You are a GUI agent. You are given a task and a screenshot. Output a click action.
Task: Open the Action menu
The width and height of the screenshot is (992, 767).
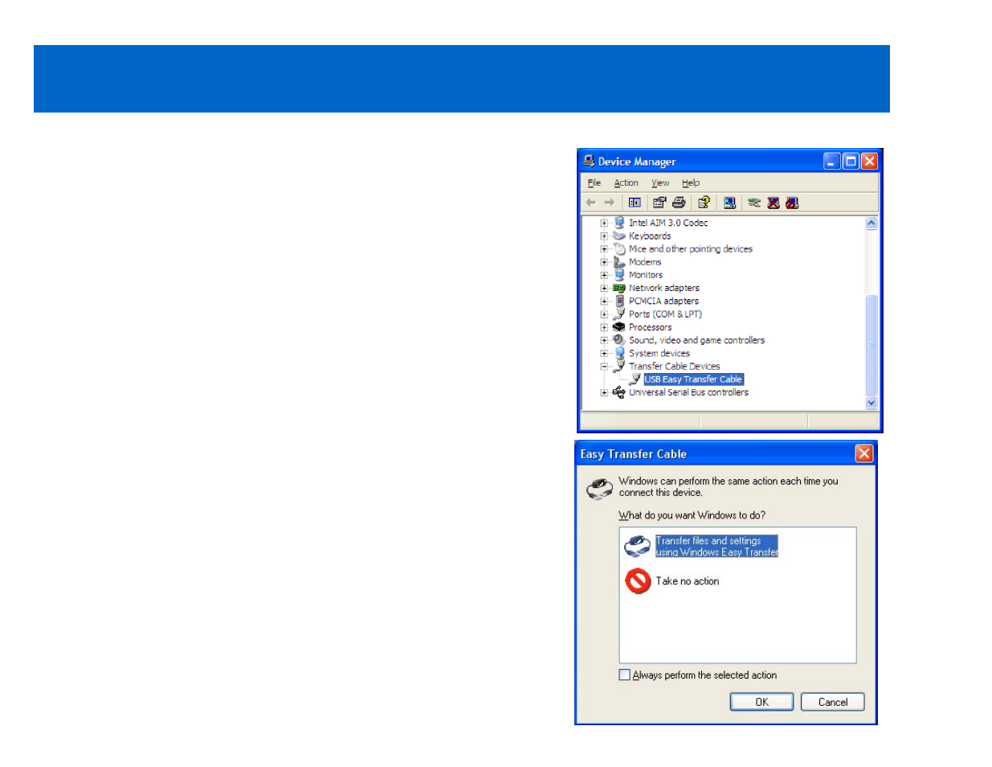(627, 183)
